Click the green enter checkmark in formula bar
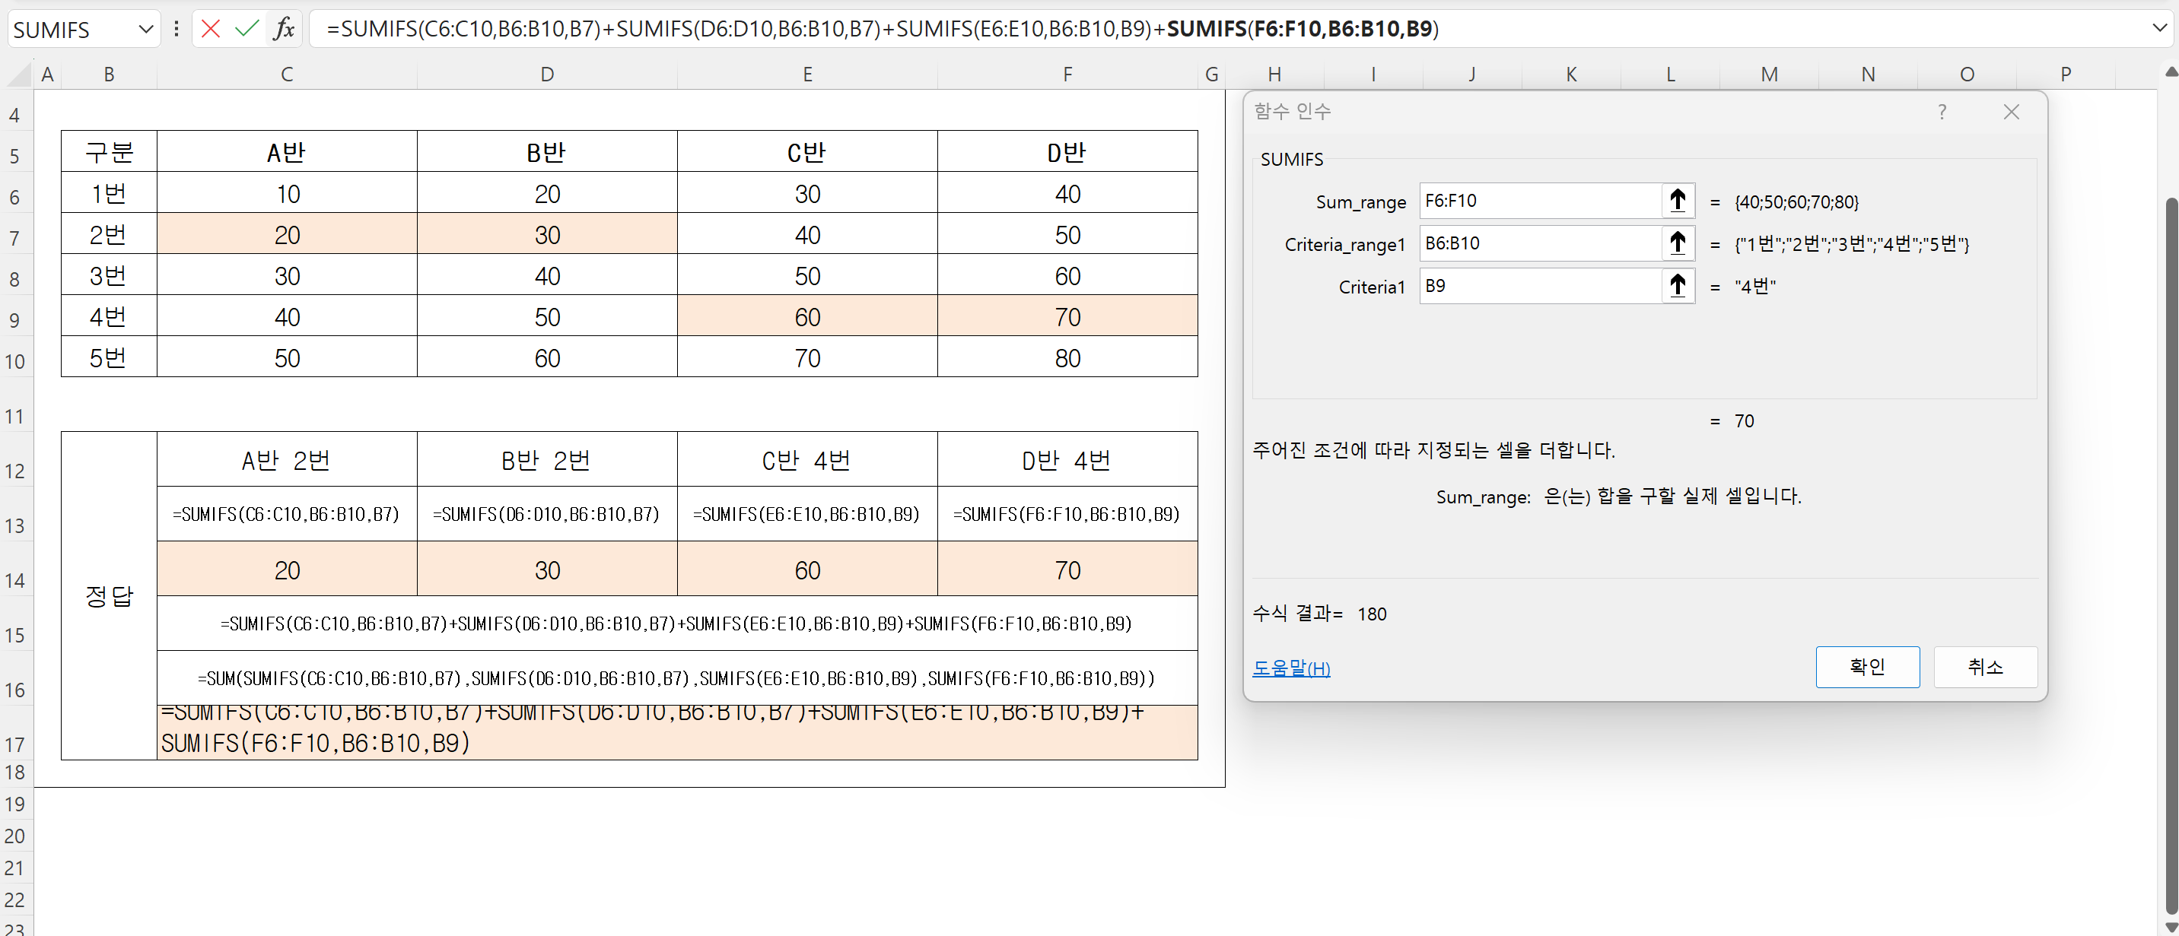 [x=247, y=29]
